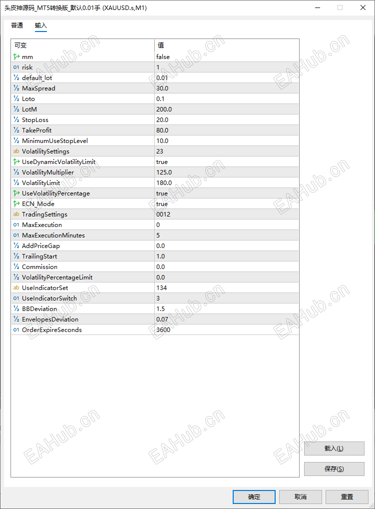Click the double-type icon beside MinimumUseStopLevel
This screenshot has height=509, width=375.
coord(16,140)
